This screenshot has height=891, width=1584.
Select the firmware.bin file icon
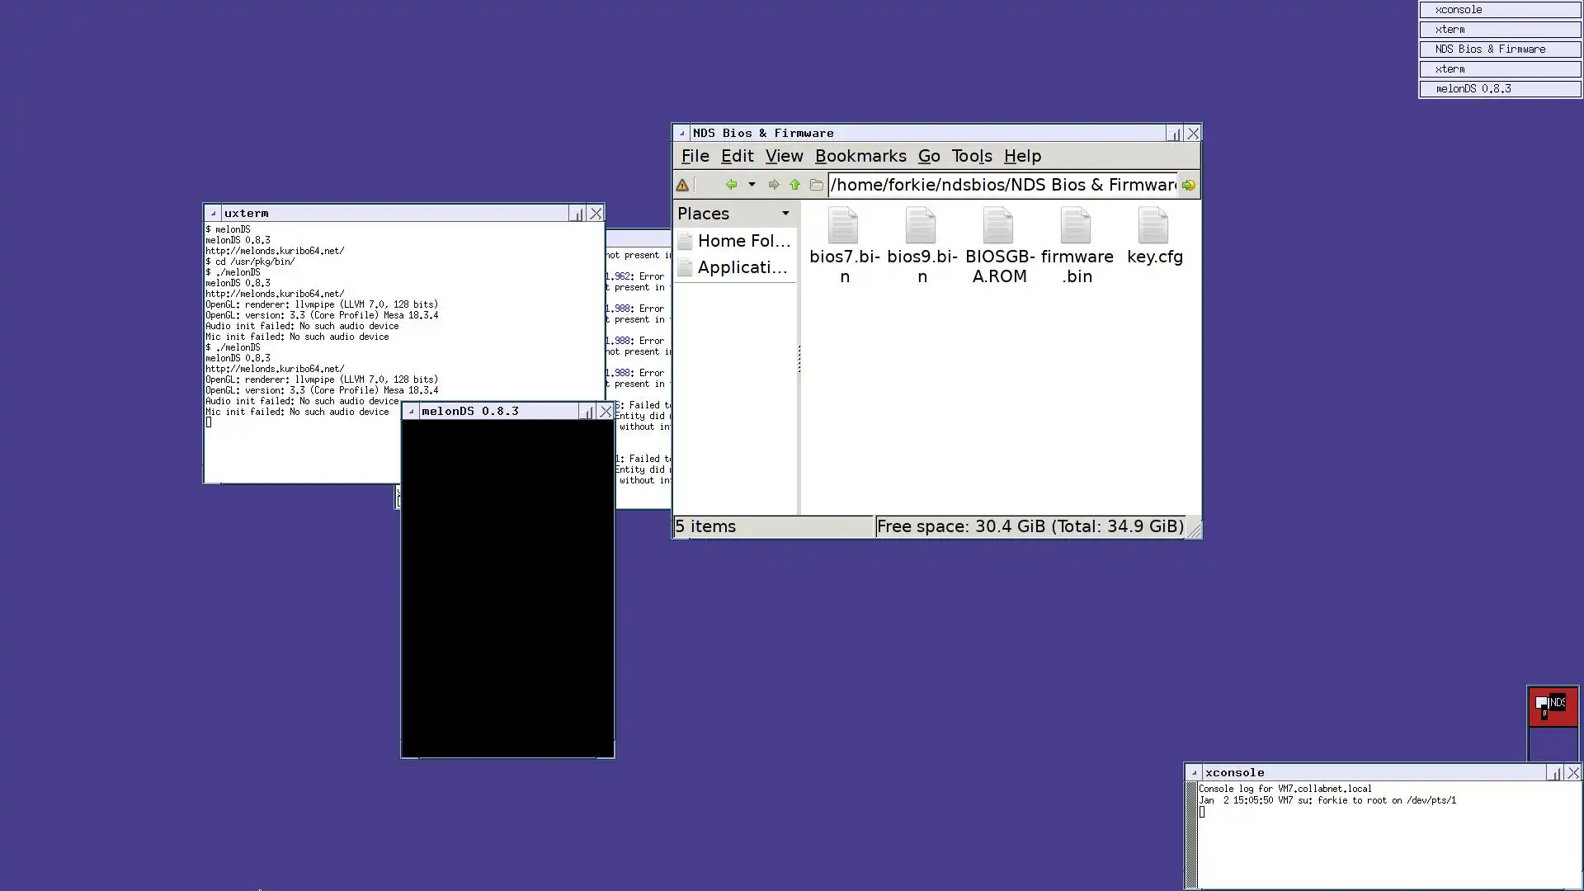pyautogui.click(x=1076, y=227)
